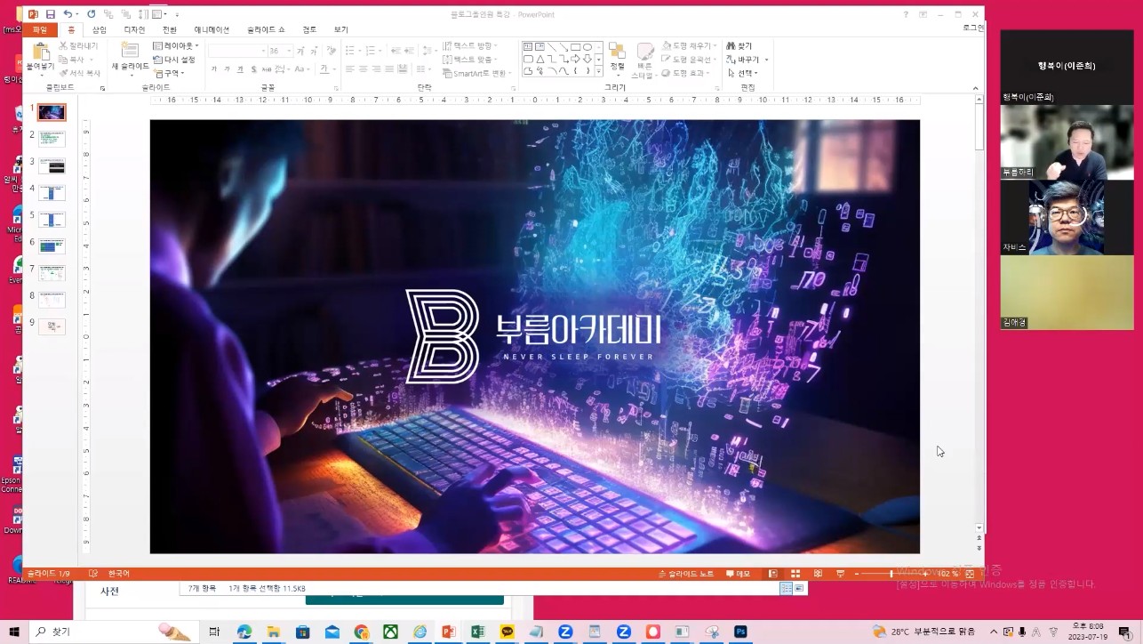The image size is (1143, 644).
Task: Toggle Strikethrough text formatting
Action: coord(266,68)
